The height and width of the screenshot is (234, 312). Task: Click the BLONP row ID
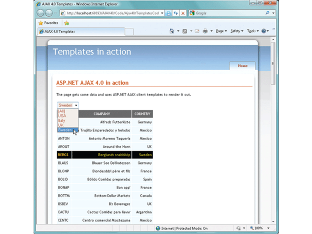pos(64,171)
